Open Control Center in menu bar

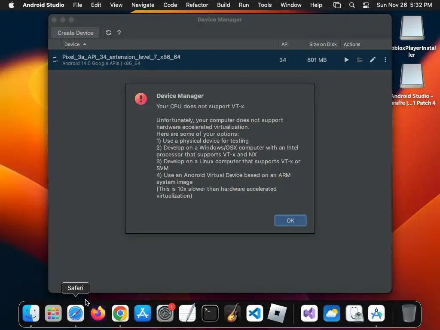tap(366, 5)
